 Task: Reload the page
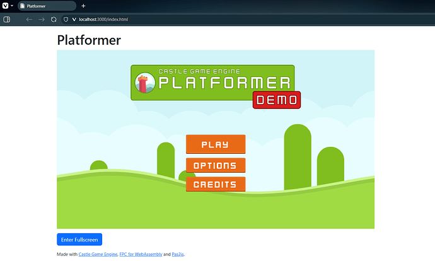(54, 20)
